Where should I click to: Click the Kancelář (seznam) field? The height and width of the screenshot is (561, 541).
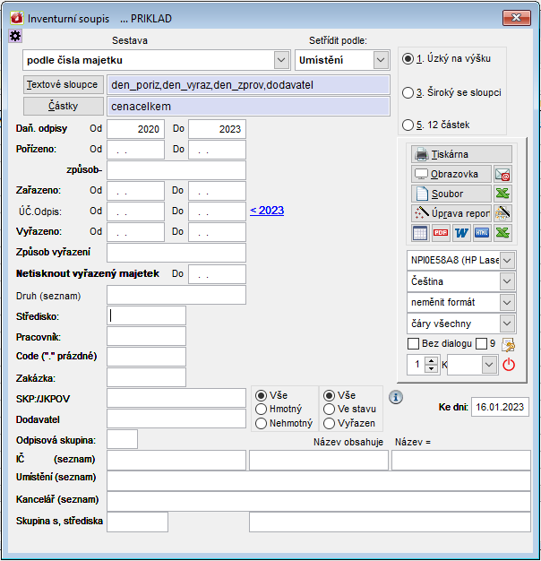pyautogui.click(x=319, y=502)
